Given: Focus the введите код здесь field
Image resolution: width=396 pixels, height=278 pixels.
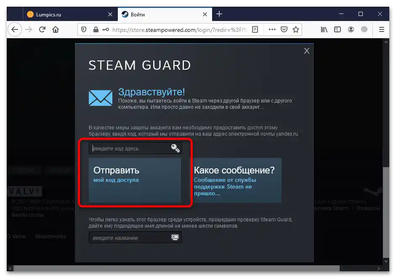Looking at the screenshot, I should point(136,148).
